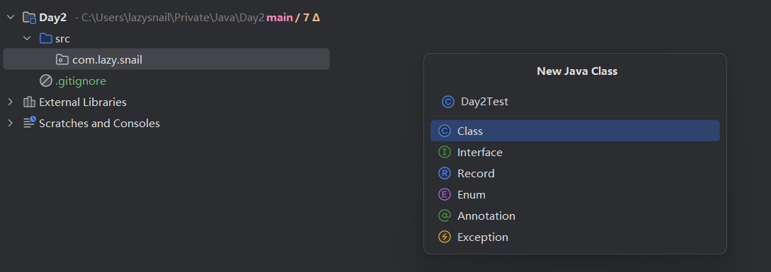Click the Day2Test name input field
The height and width of the screenshot is (272, 771).
click(x=575, y=102)
